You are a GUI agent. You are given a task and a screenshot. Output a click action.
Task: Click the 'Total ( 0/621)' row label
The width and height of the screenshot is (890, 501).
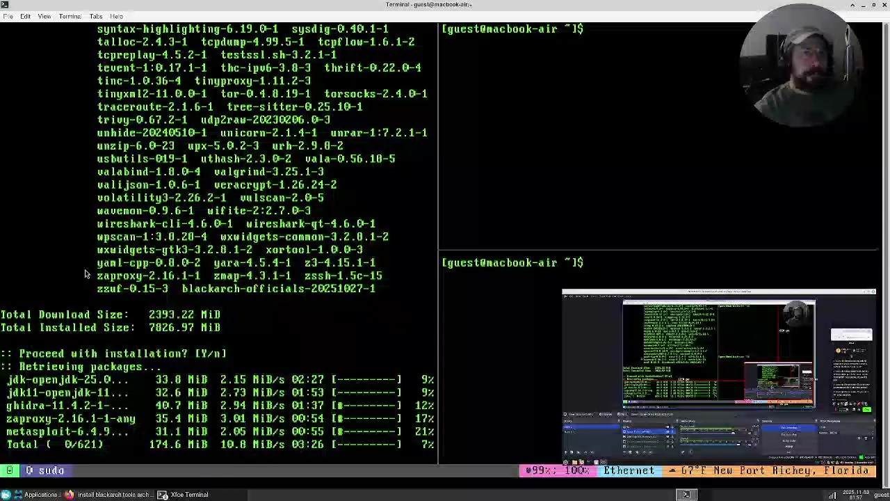(55, 445)
